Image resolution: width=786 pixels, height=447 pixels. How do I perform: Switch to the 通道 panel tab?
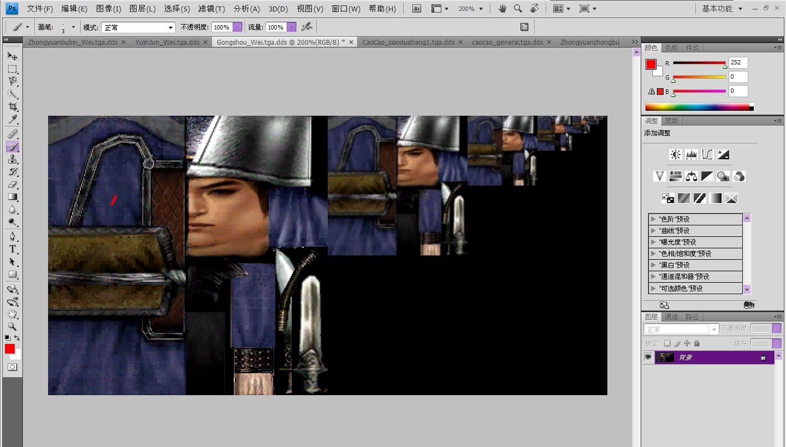click(x=672, y=317)
